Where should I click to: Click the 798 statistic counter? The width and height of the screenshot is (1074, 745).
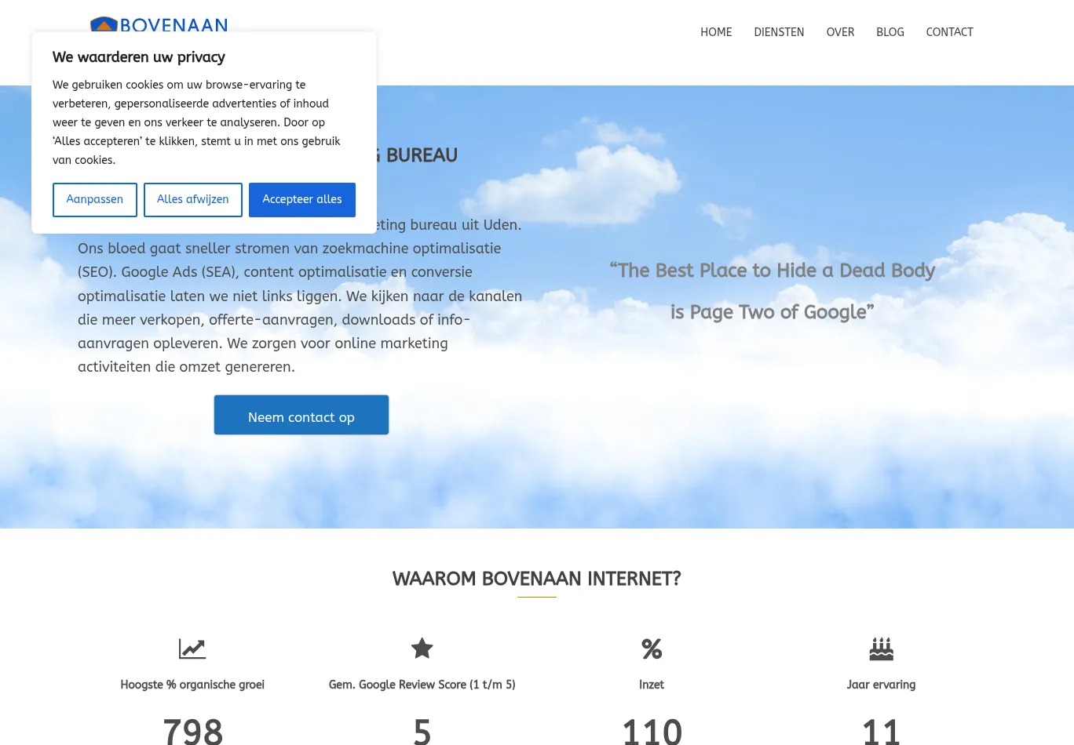(192, 729)
